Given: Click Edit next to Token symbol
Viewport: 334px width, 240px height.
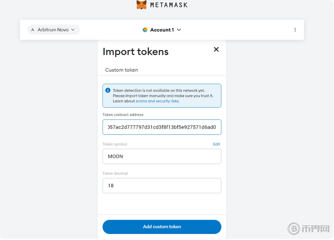Looking at the screenshot, I should [216, 144].
